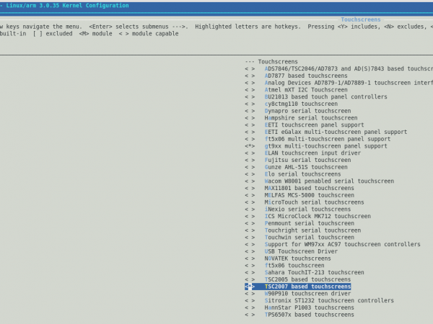Toggle the brackets beside Fujitsu serial touchscreen
Image resolution: width=433 pixels, height=324 pixels.
pyautogui.click(x=249, y=160)
